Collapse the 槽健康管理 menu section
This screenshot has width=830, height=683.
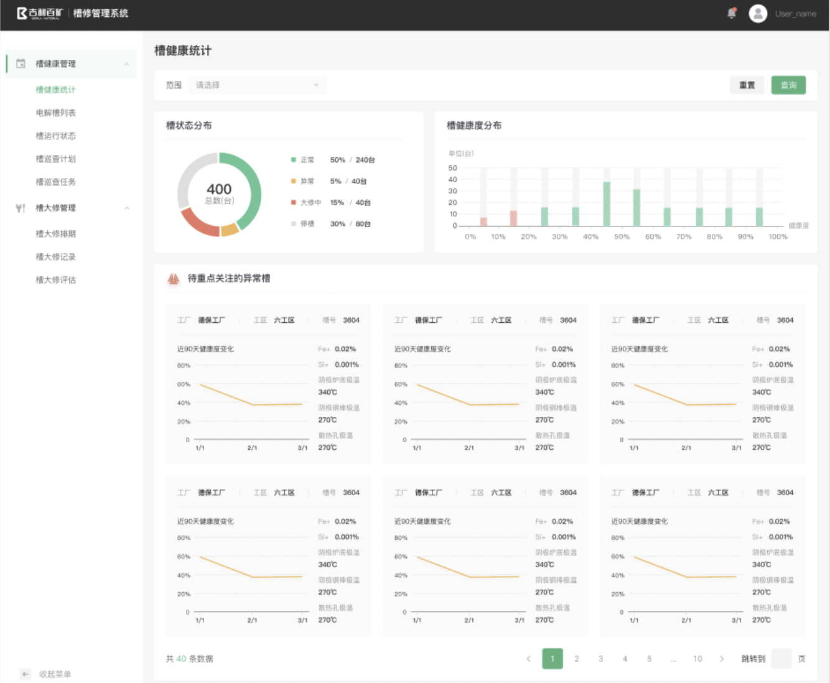coord(127,64)
